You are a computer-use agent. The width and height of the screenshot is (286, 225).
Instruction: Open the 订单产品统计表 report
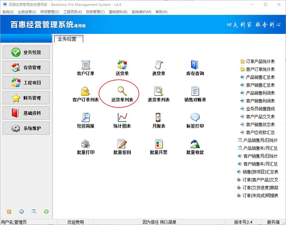click(257, 61)
